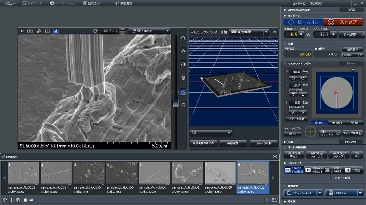Turn the beam on
The height and width of the screenshot is (205, 366).
click(x=303, y=22)
